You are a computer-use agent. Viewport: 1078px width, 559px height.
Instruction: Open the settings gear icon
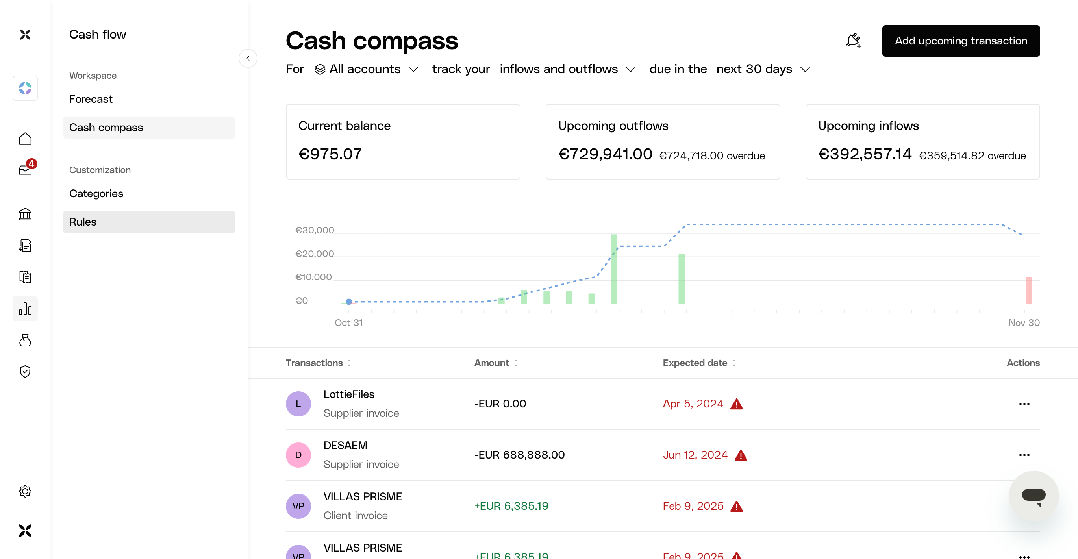click(25, 491)
